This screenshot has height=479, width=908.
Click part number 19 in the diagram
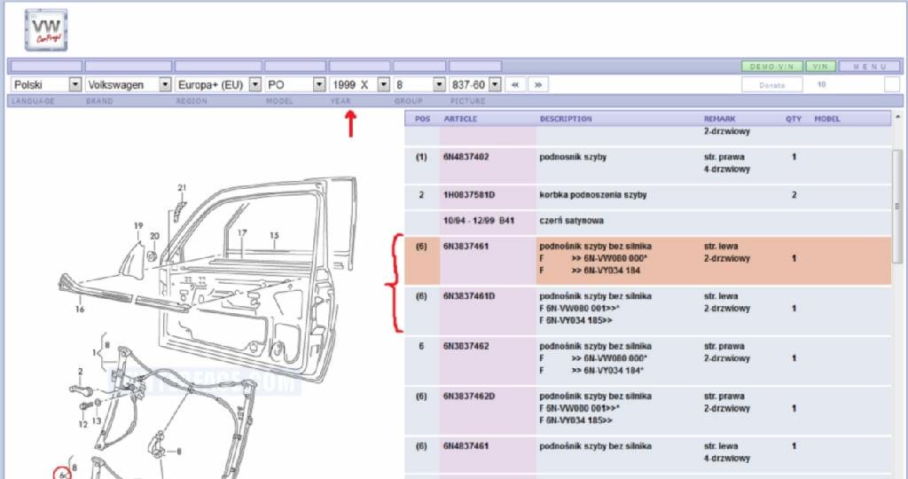click(138, 226)
